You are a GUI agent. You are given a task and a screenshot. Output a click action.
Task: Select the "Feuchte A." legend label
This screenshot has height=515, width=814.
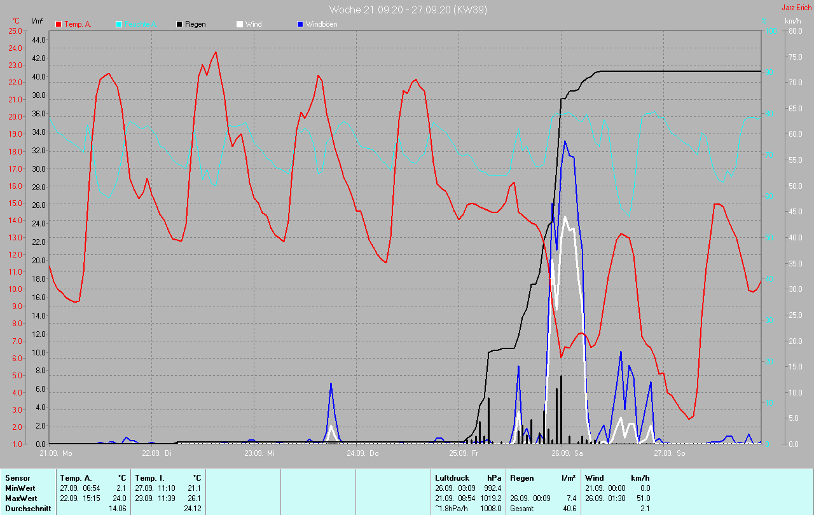pos(142,24)
